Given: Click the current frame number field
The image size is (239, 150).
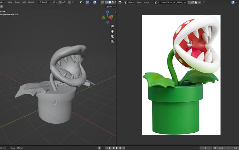Looking at the screenshot, I should pos(206,148).
